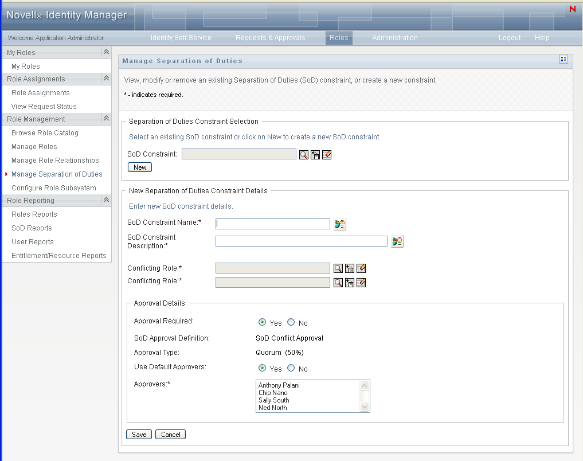Open the Administration tab

coord(395,37)
